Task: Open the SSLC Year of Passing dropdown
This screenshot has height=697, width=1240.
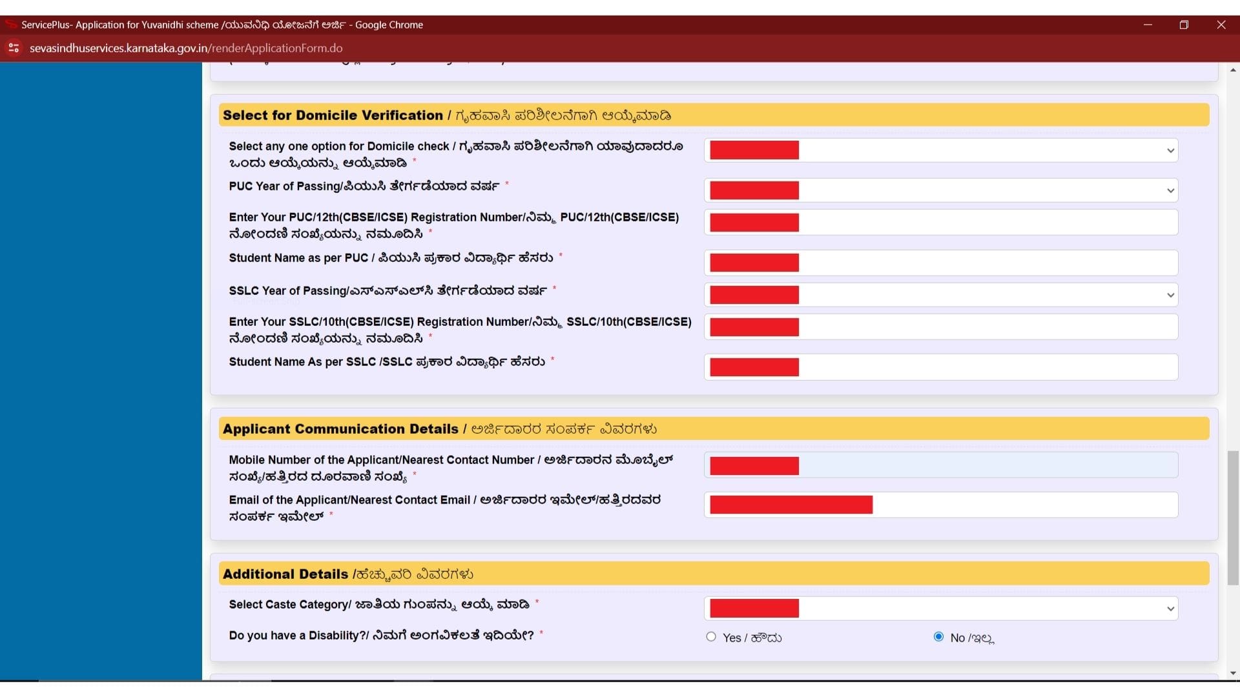Action: [940, 295]
